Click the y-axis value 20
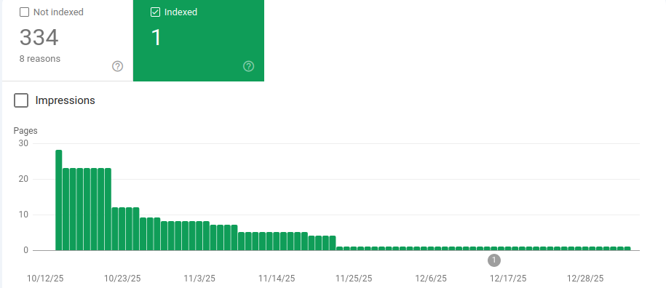666x288 pixels. pyautogui.click(x=23, y=179)
